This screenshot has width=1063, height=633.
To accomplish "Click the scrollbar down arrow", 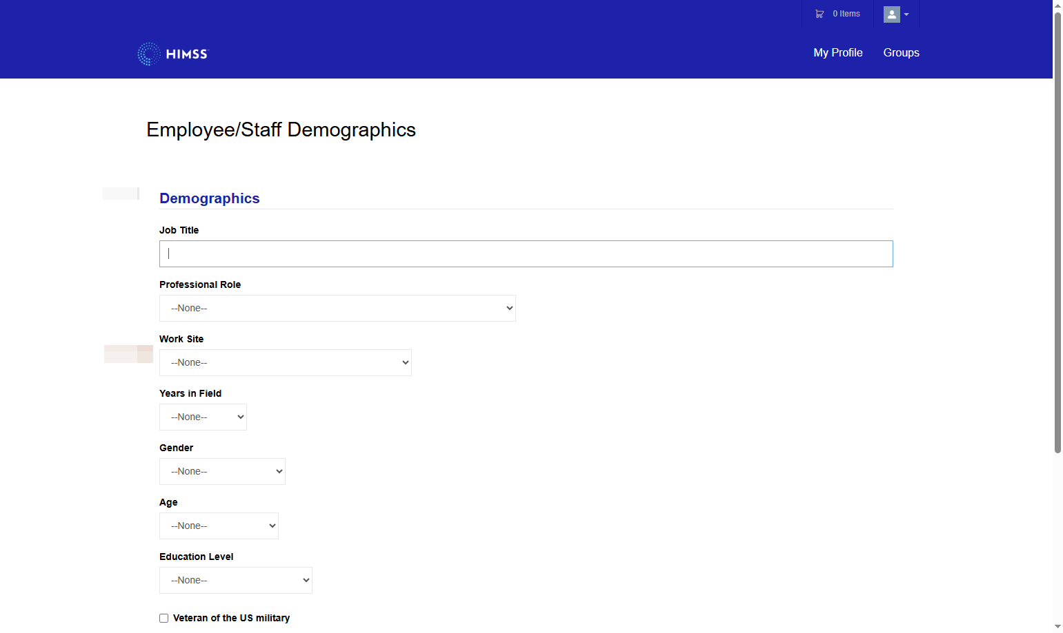I will (1057, 627).
